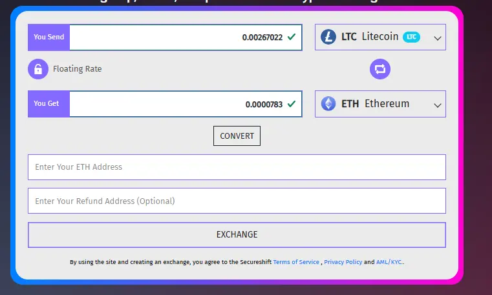
Task: Focus the Refund Address optional field
Action: pyautogui.click(x=237, y=201)
